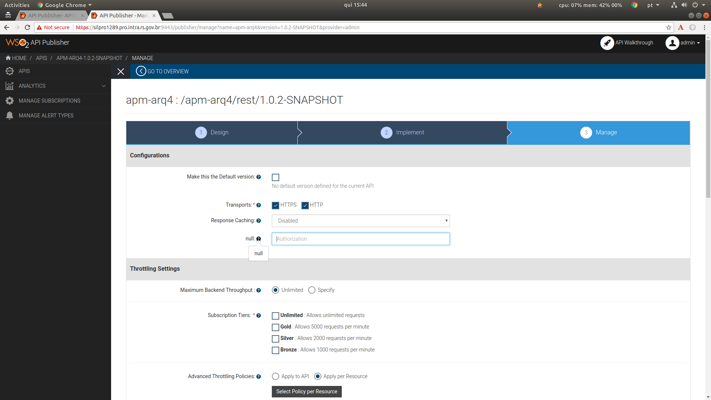
Task: Open the Google Chrome app menu dropdown
Action: 65,5
